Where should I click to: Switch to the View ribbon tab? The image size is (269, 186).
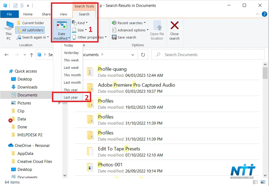click(63, 14)
